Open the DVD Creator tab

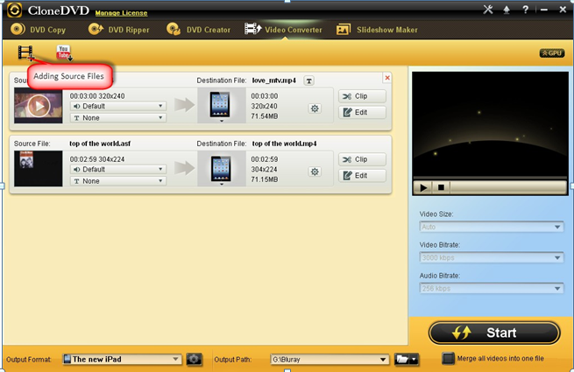click(x=198, y=29)
